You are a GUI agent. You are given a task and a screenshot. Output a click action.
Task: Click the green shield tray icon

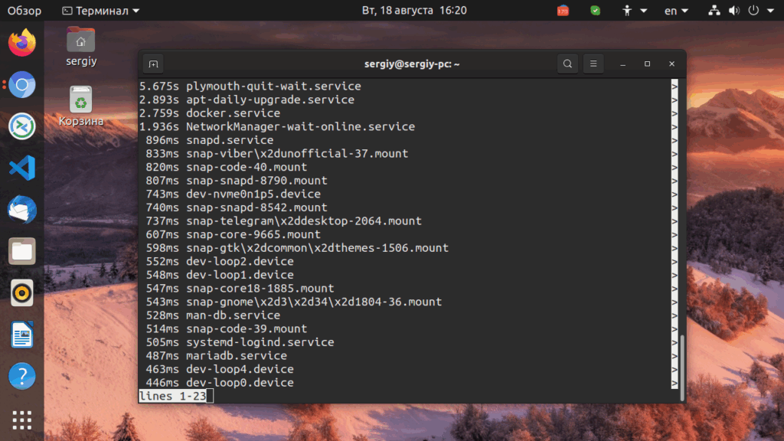tap(595, 11)
